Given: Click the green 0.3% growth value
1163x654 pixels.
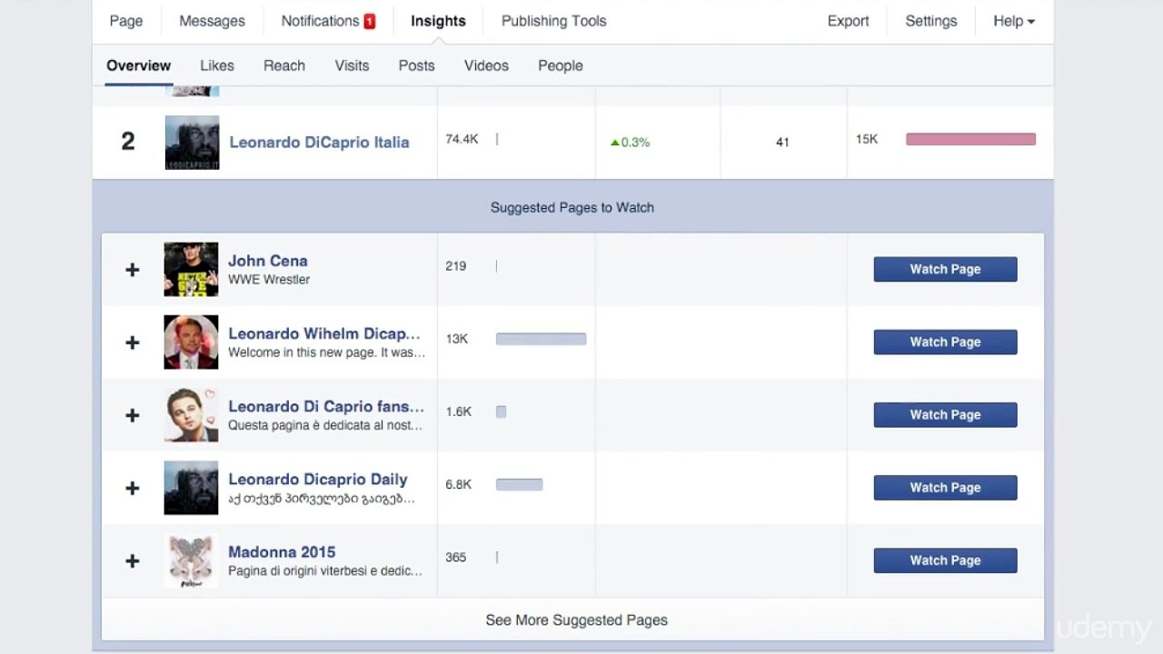Looking at the screenshot, I should (x=631, y=143).
